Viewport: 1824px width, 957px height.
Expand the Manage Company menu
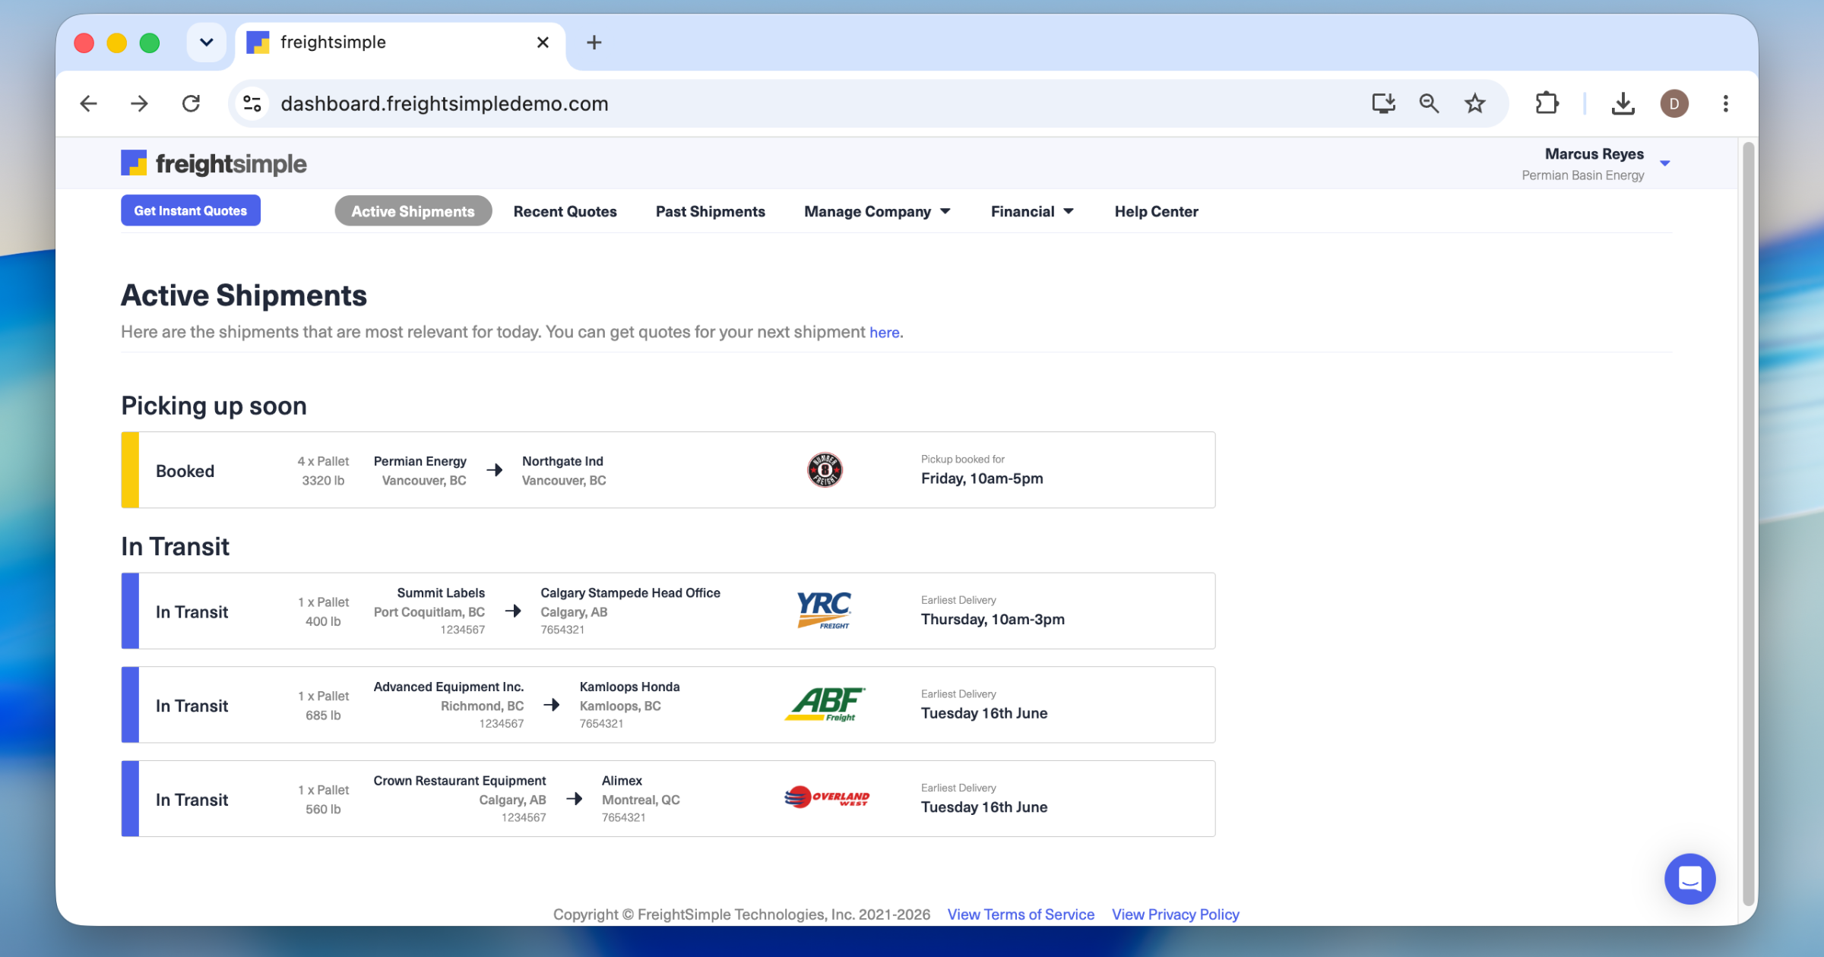(x=877, y=211)
